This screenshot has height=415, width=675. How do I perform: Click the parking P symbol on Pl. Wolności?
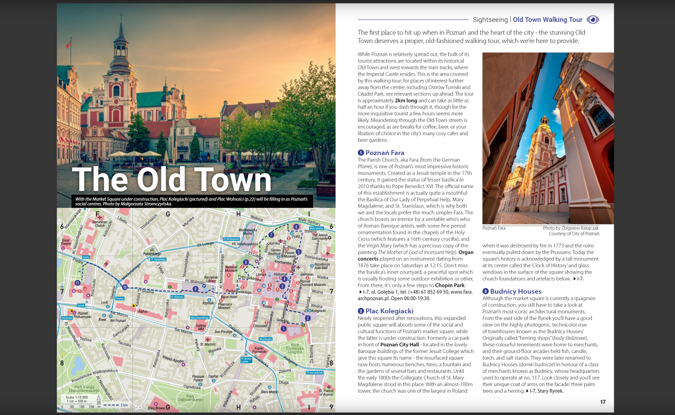click(204, 286)
